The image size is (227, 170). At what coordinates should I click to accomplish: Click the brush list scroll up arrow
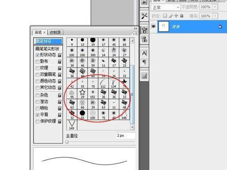(x=132, y=41)
